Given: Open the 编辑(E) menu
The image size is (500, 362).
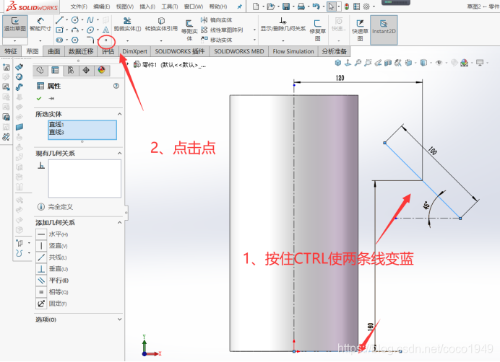Looking at the screenshot, I should pyautogui.click(x=102, y=6).
